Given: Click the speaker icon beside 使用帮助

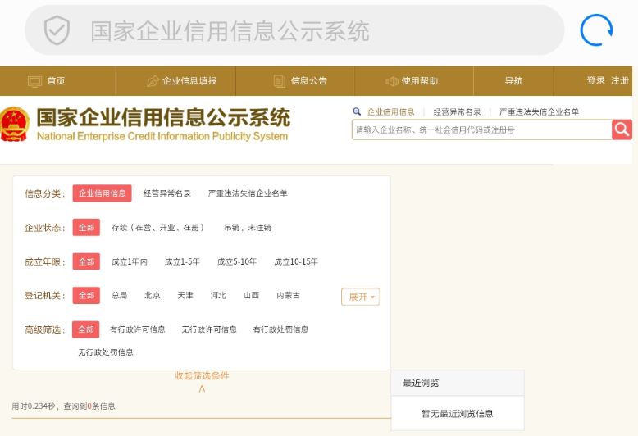Looking at the screenshot, I should coord(391,81).
